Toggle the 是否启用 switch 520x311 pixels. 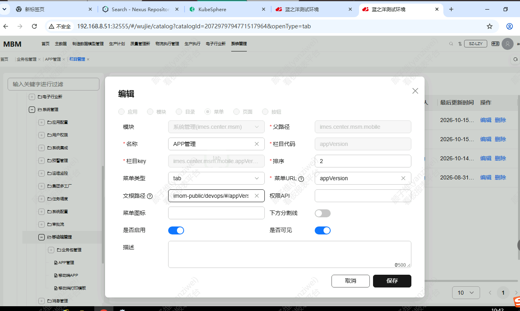click(x=176, y=230)
